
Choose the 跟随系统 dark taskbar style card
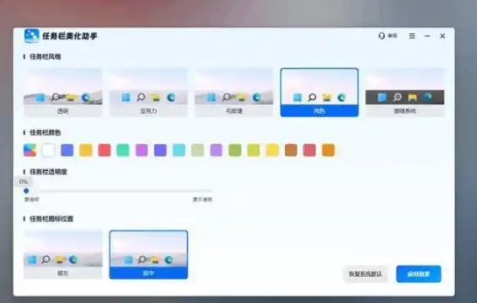(x=405, y=93)
